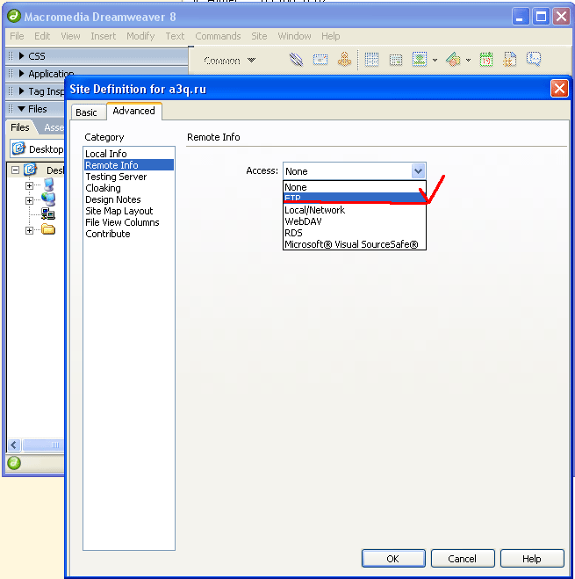Click the Files panel scrollbar left arrow

(x=14, y=445)
